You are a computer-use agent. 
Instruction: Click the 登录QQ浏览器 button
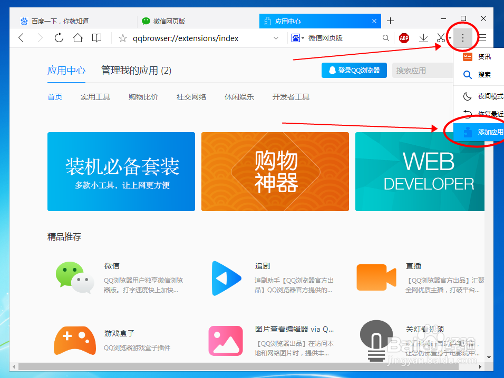click(354, 70)
